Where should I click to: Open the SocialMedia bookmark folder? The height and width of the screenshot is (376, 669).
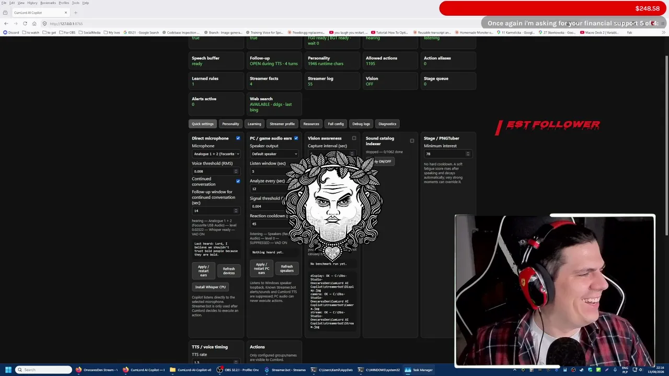point(89,32)
